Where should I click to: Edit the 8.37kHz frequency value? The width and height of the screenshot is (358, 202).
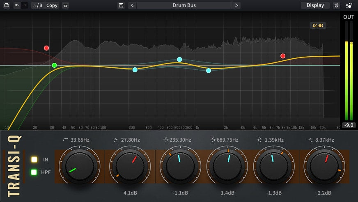pyautogui.click(x=325, y=140)
